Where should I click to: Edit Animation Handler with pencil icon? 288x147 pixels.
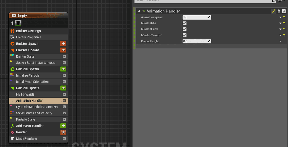coord(274,12)
